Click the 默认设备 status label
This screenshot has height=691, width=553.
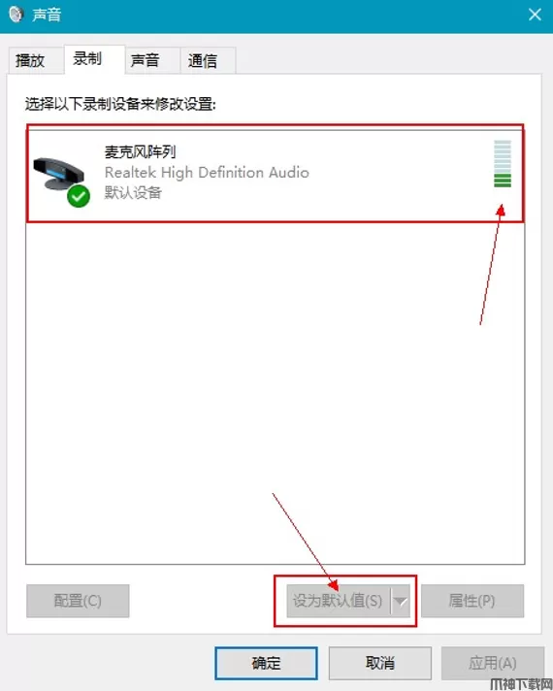133,192
